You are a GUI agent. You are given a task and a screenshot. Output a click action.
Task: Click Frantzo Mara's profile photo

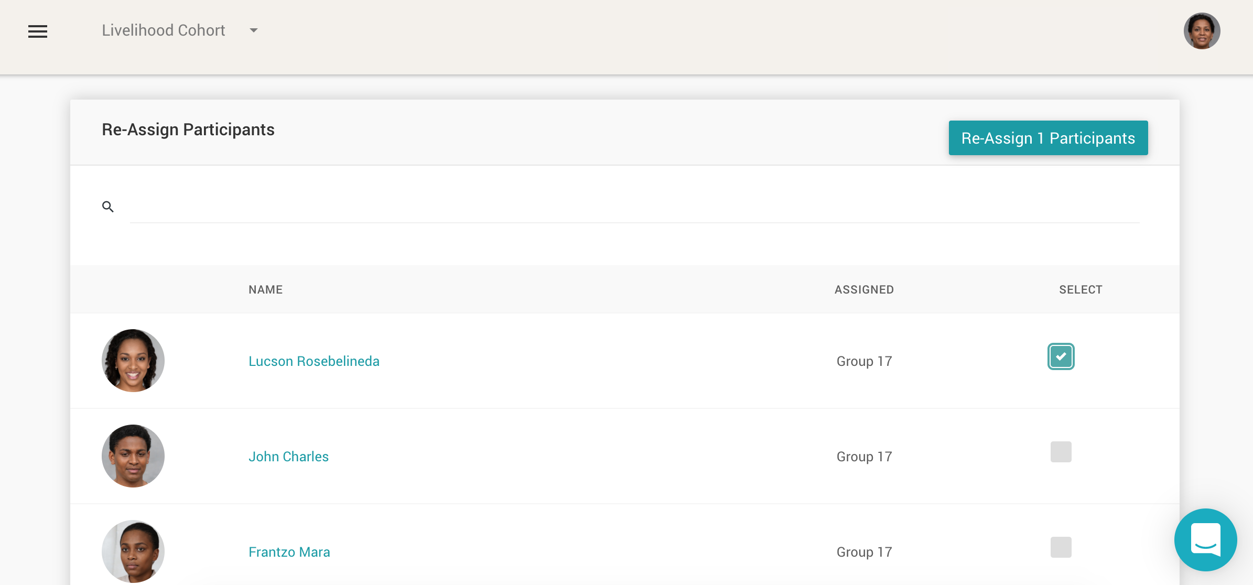pos(133,551)
